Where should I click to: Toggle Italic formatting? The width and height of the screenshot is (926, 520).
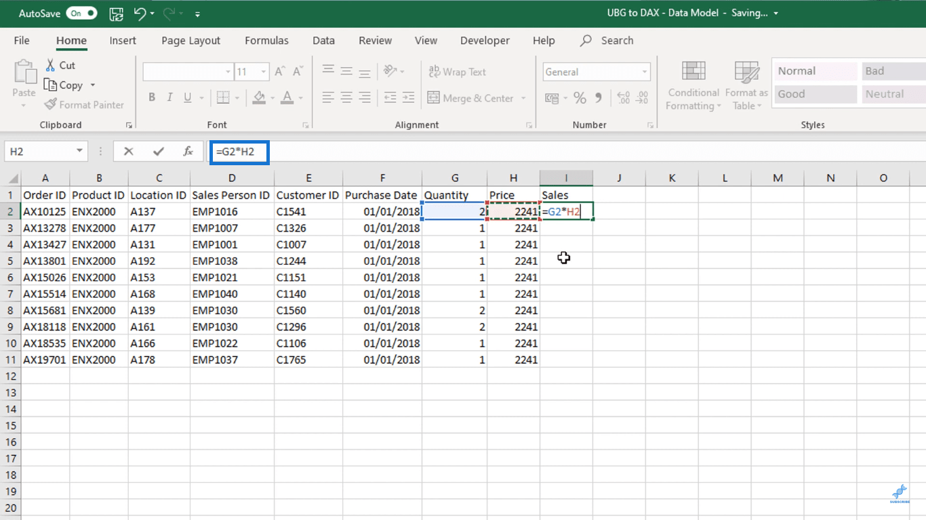coord(169,97)
